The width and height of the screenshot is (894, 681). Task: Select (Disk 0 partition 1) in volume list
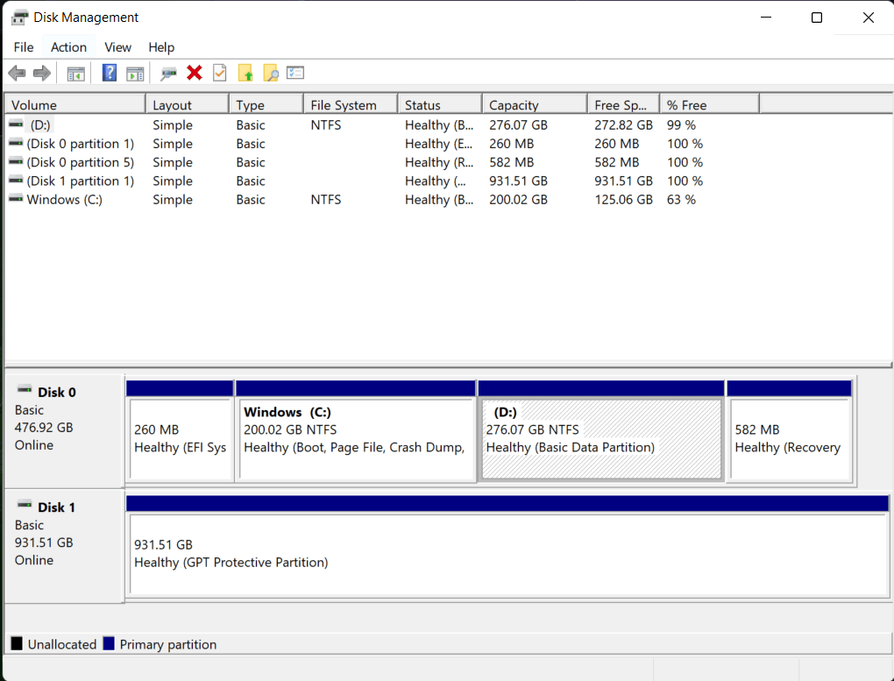click(81, 144)
